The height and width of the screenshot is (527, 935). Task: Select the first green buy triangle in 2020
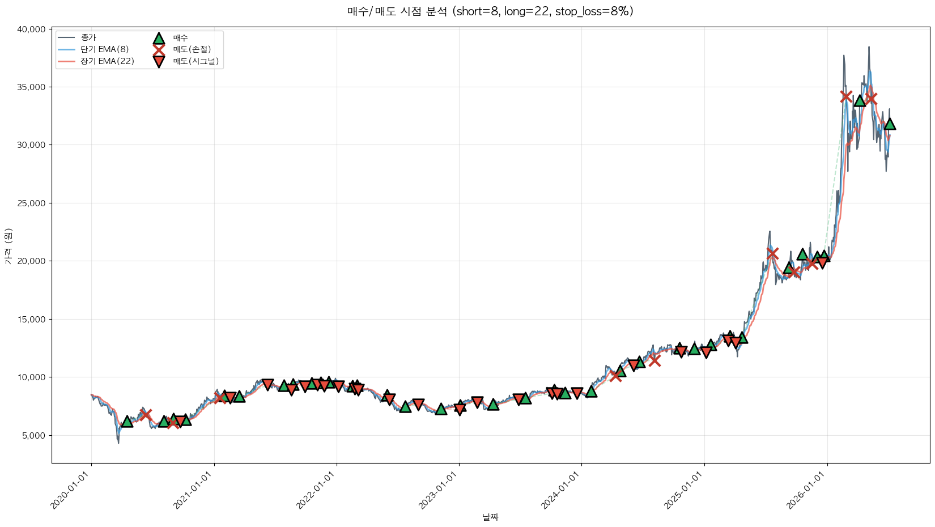tap(127, 421)
